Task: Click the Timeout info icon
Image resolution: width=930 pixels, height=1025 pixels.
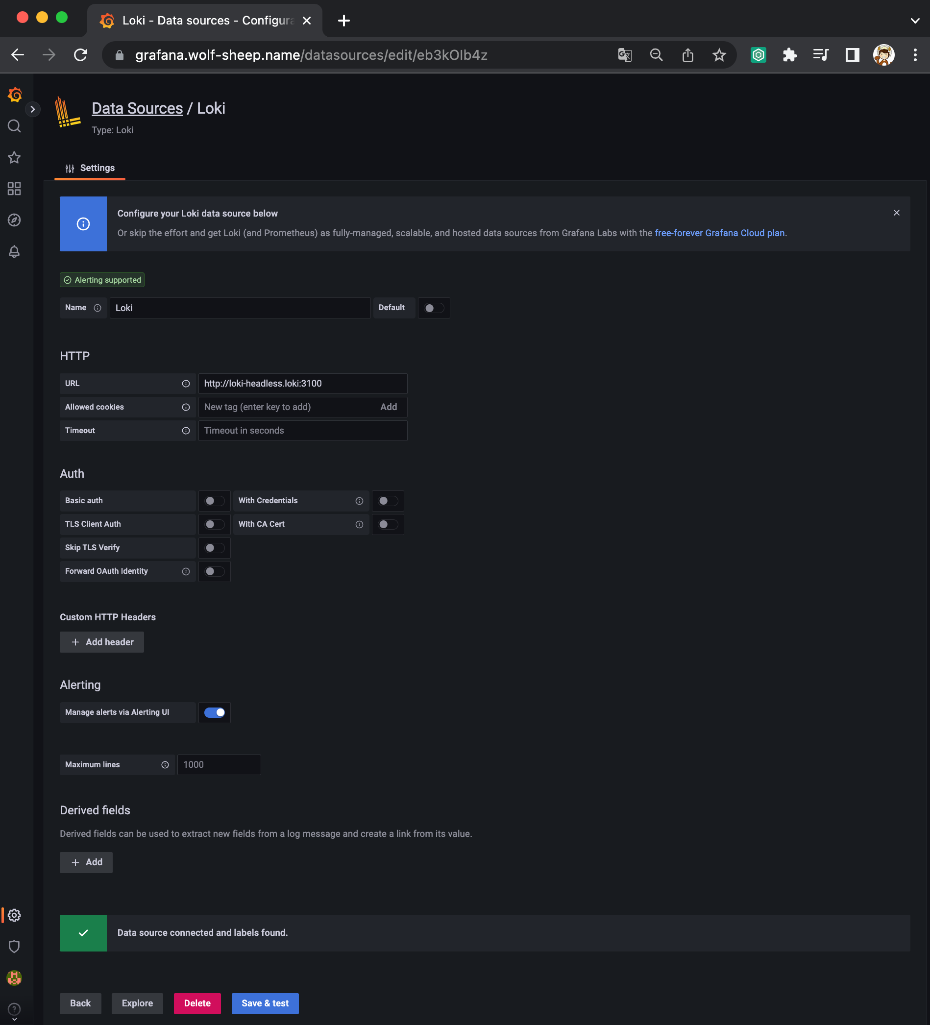Action: pos(186,431)
